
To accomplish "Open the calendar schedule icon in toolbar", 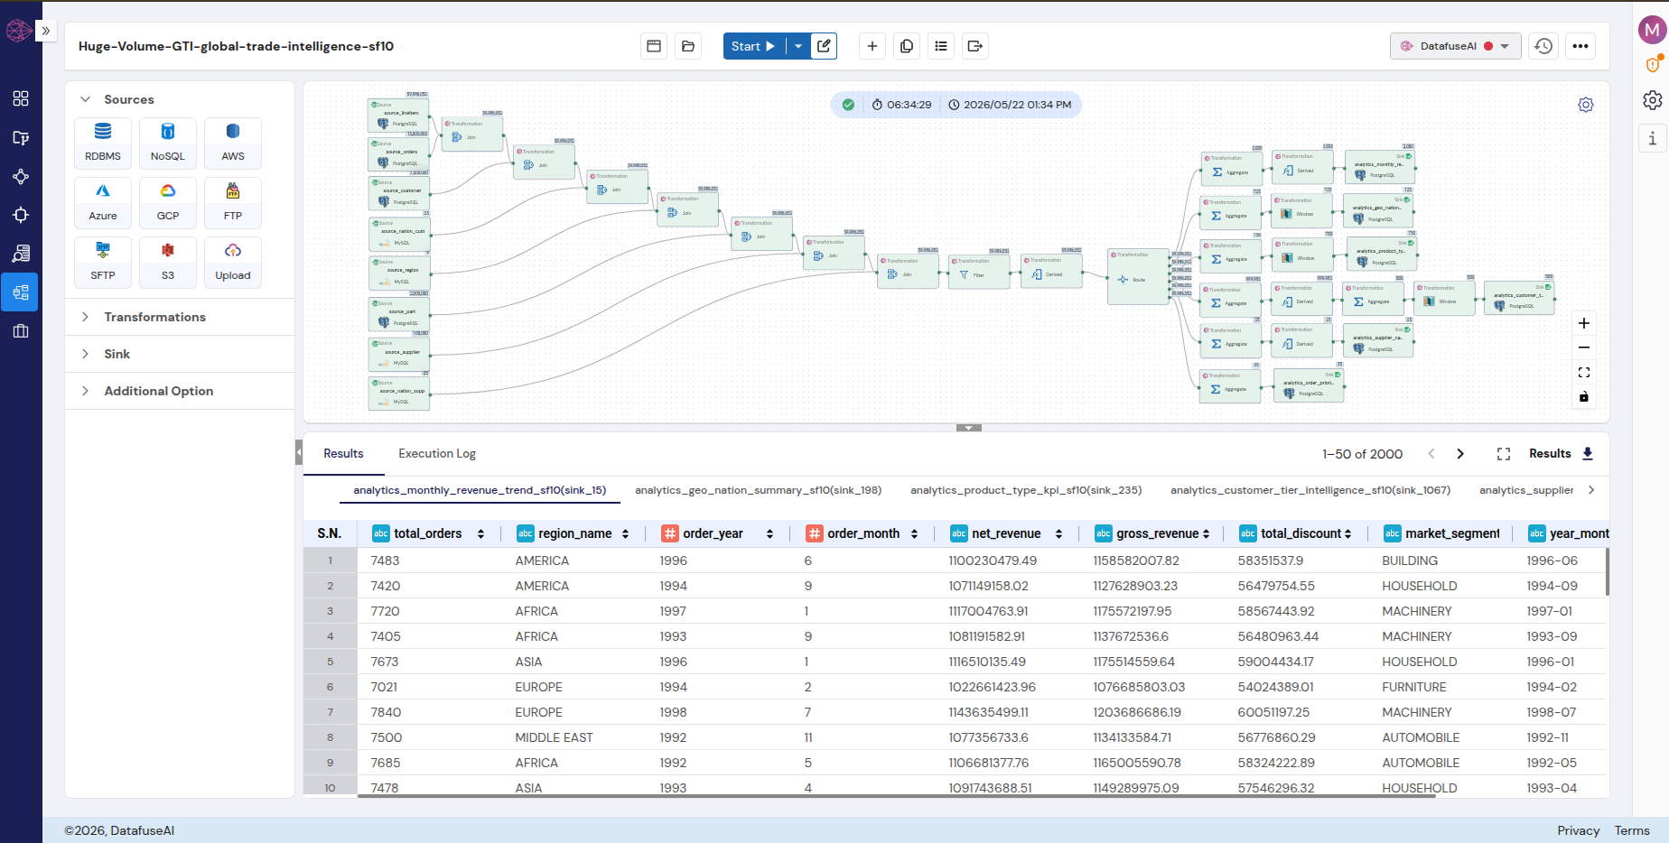I will [654, 46].
